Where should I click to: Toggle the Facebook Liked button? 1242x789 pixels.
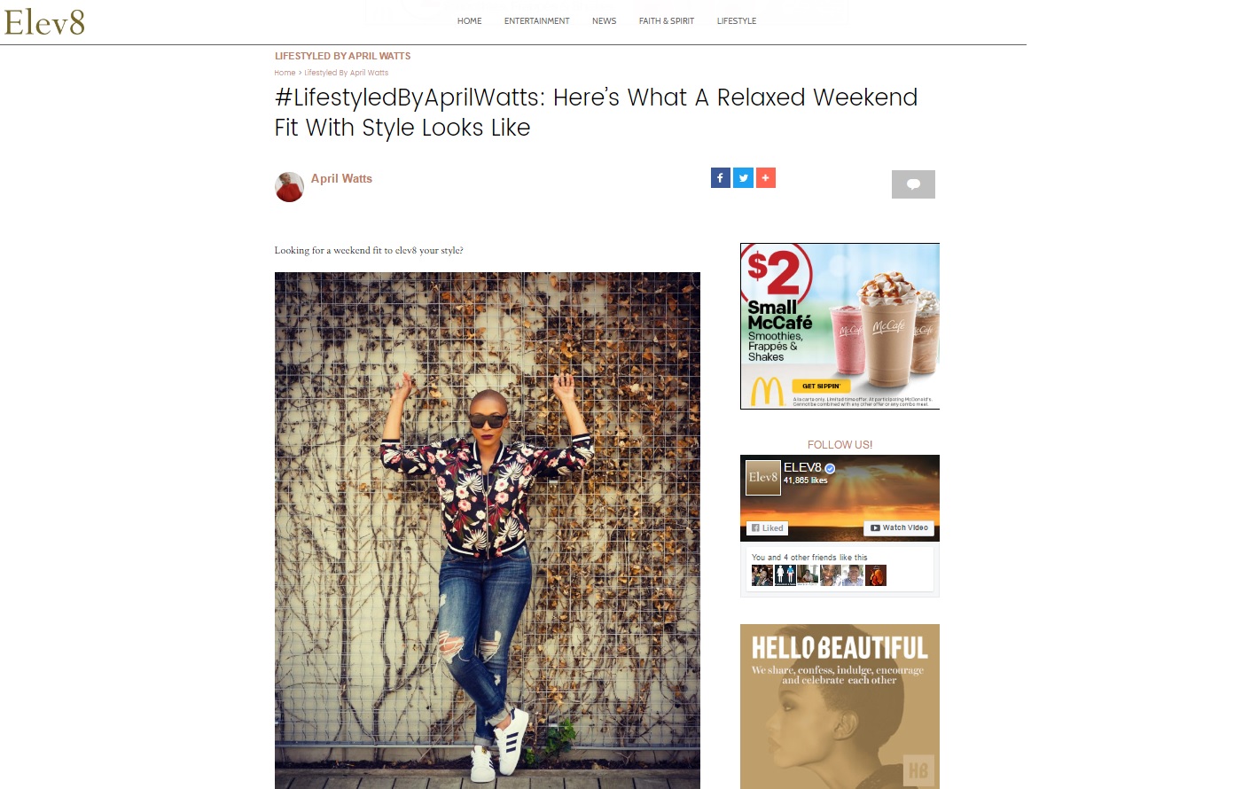click(768, 527)
